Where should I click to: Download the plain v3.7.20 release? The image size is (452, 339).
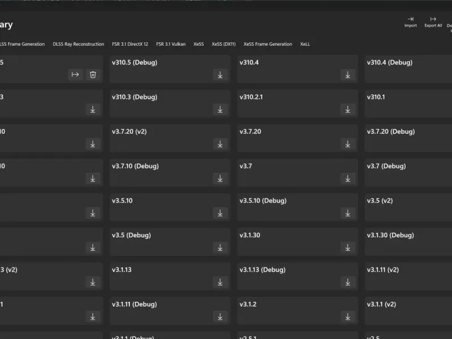point(347,144)
